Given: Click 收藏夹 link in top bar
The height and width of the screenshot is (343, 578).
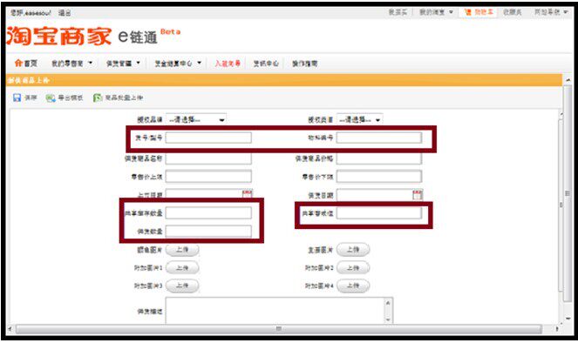Looking at the screenshot, I should pos(513,12).
